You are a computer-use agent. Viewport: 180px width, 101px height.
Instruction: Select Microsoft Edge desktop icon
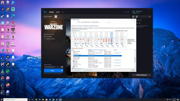(13, 17)
